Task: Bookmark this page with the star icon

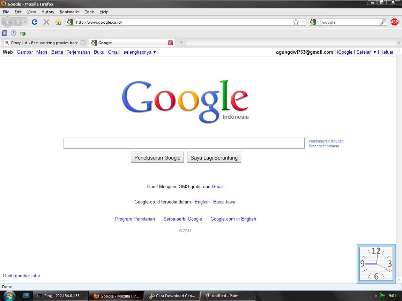Action: click(296, 22)
